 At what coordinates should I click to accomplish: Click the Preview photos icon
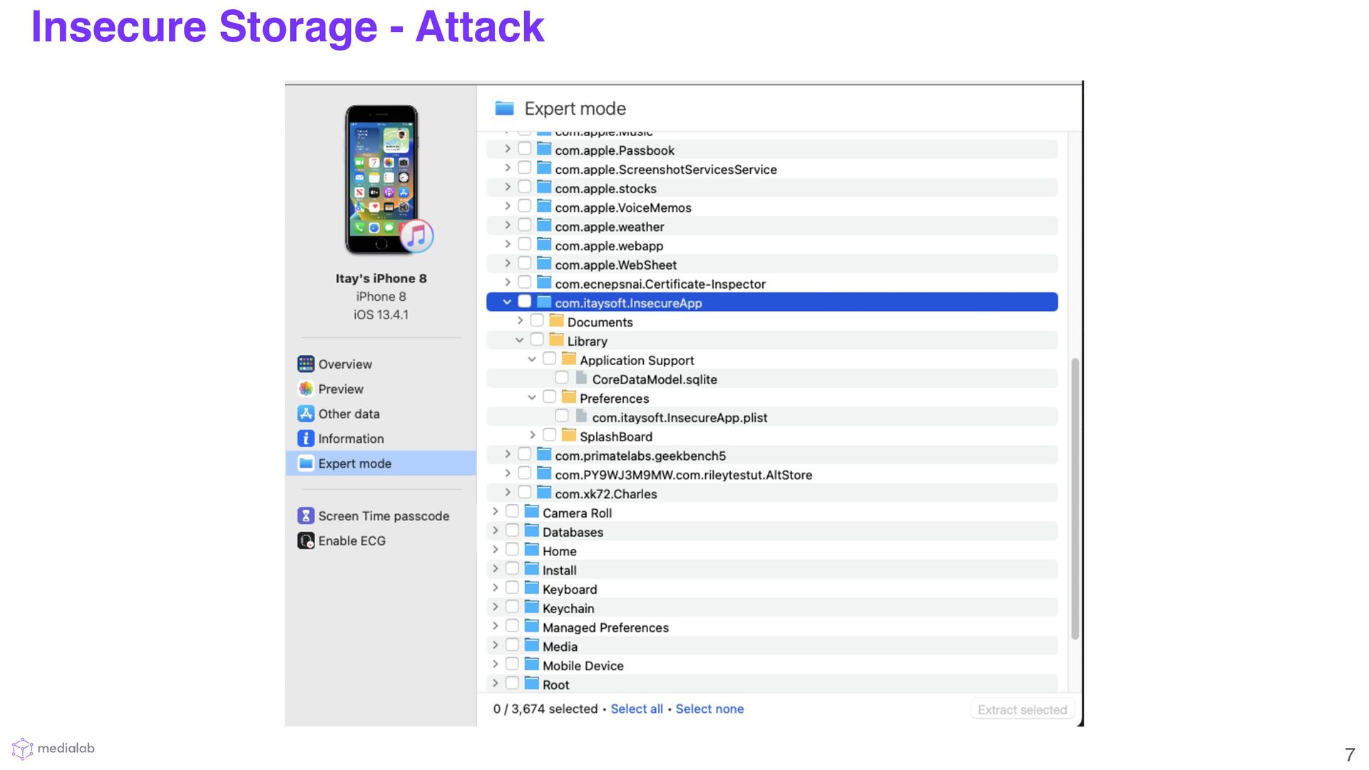click(x=306, y=389)
